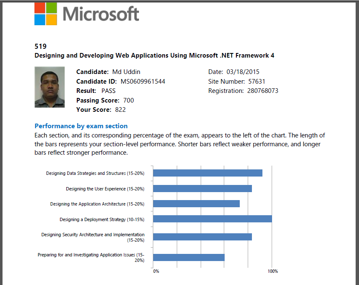
Task: Click the Registration field label
Action: click(x=226, y=91)
